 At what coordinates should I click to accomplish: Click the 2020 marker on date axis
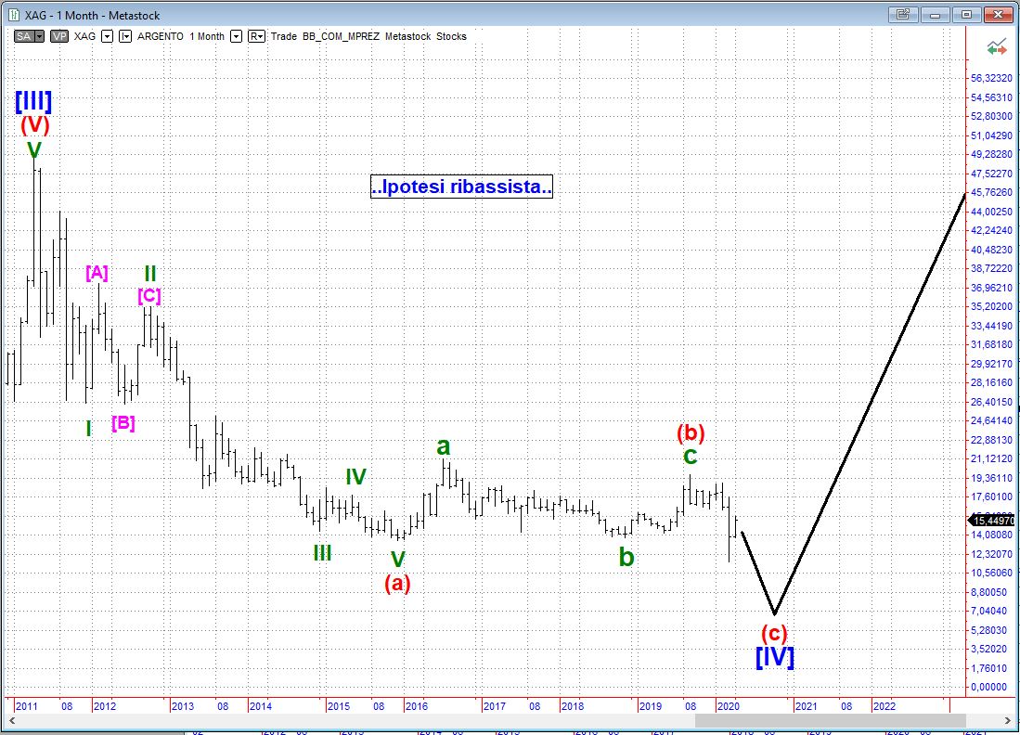coord(729,706)
